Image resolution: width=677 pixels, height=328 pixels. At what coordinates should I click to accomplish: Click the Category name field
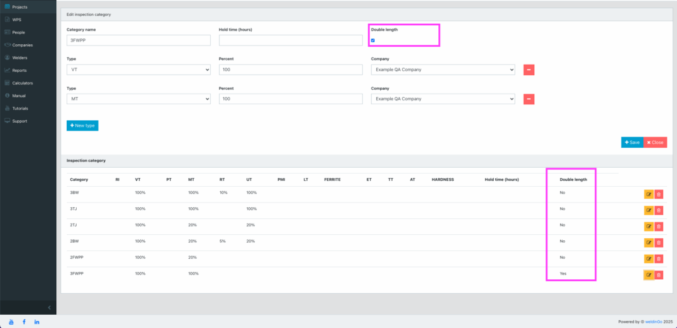pyautogui.click(x=139, y=40)
